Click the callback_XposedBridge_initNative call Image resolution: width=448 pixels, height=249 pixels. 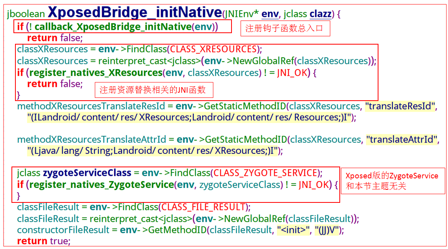pos(113,26)
